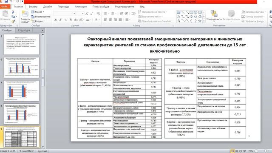
Task: Select the line arrow connector shape
Action: click(187, 12)
